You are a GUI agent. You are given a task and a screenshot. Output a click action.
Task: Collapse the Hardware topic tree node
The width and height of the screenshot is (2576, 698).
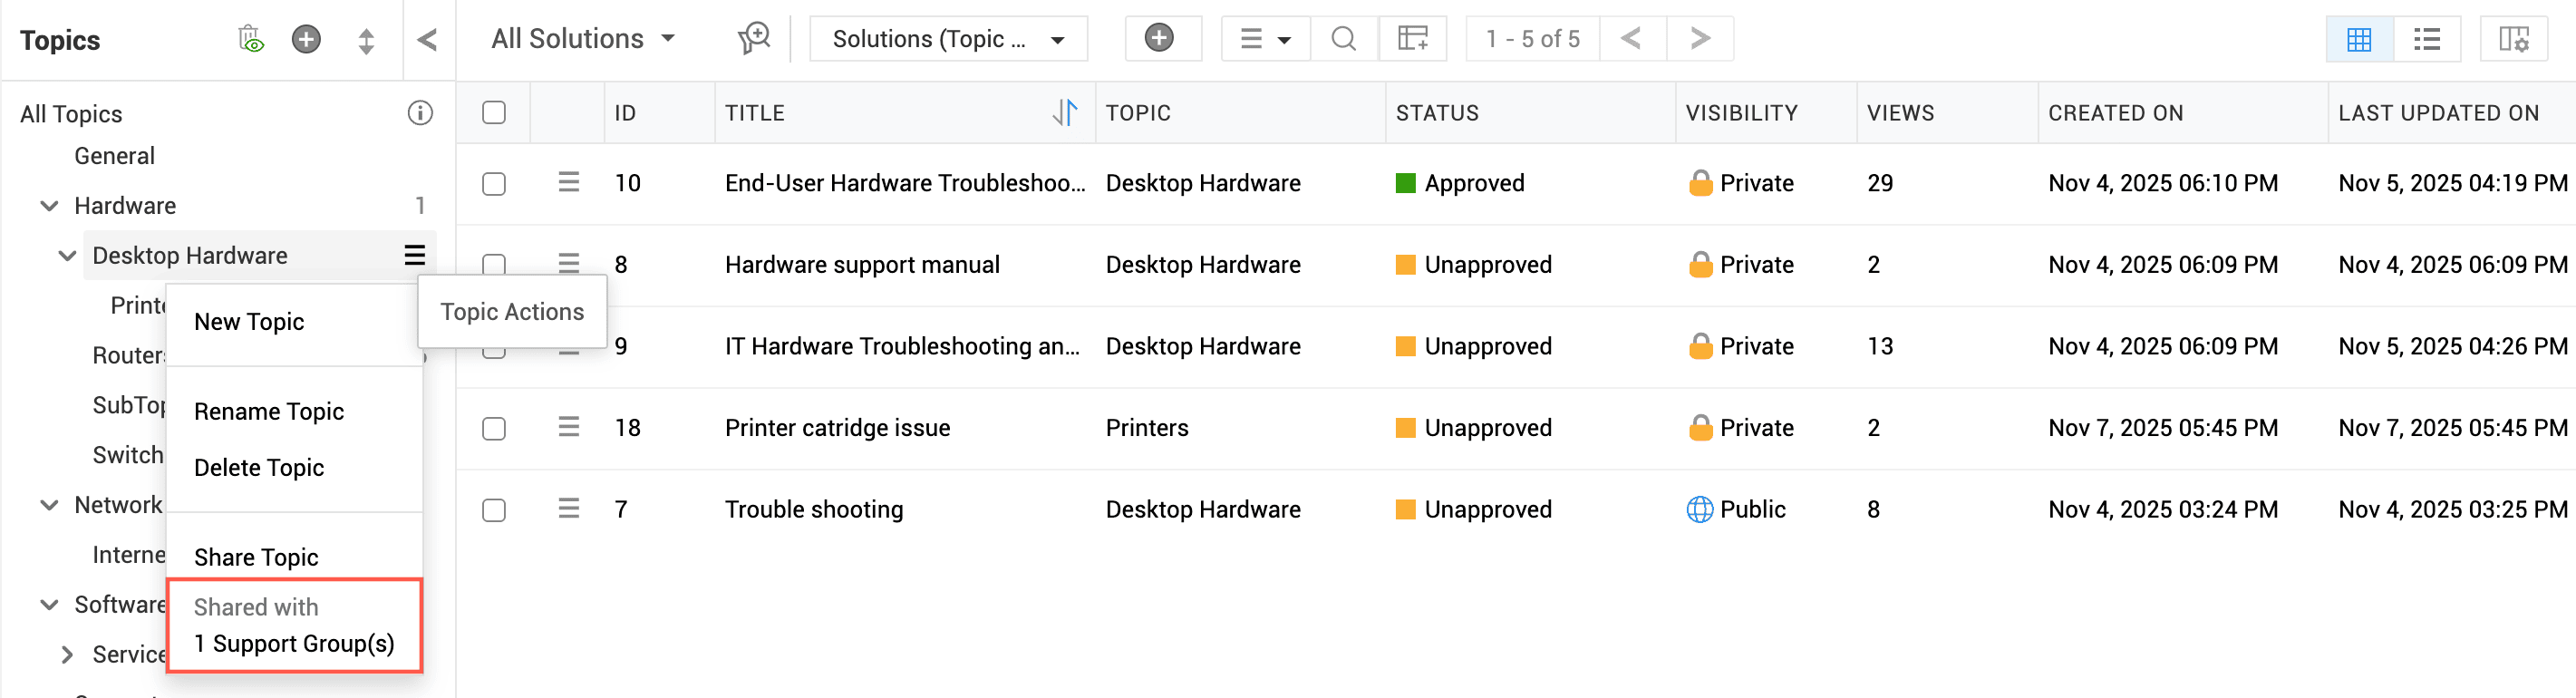[x=49, y=206]
